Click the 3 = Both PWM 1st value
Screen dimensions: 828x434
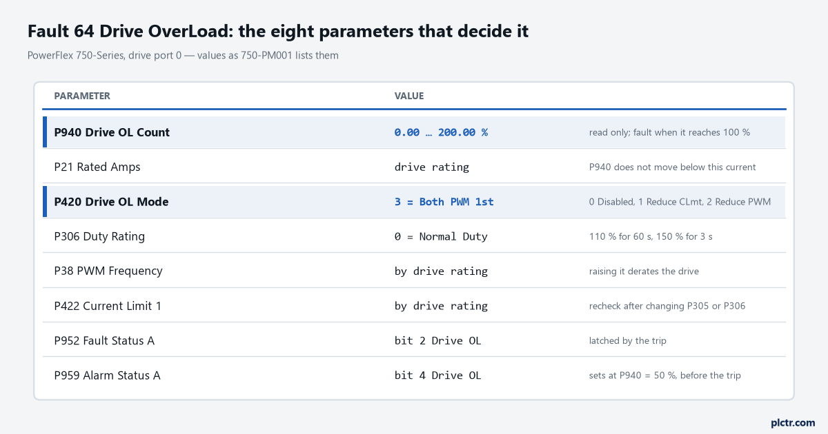click(x=444, y=202)
